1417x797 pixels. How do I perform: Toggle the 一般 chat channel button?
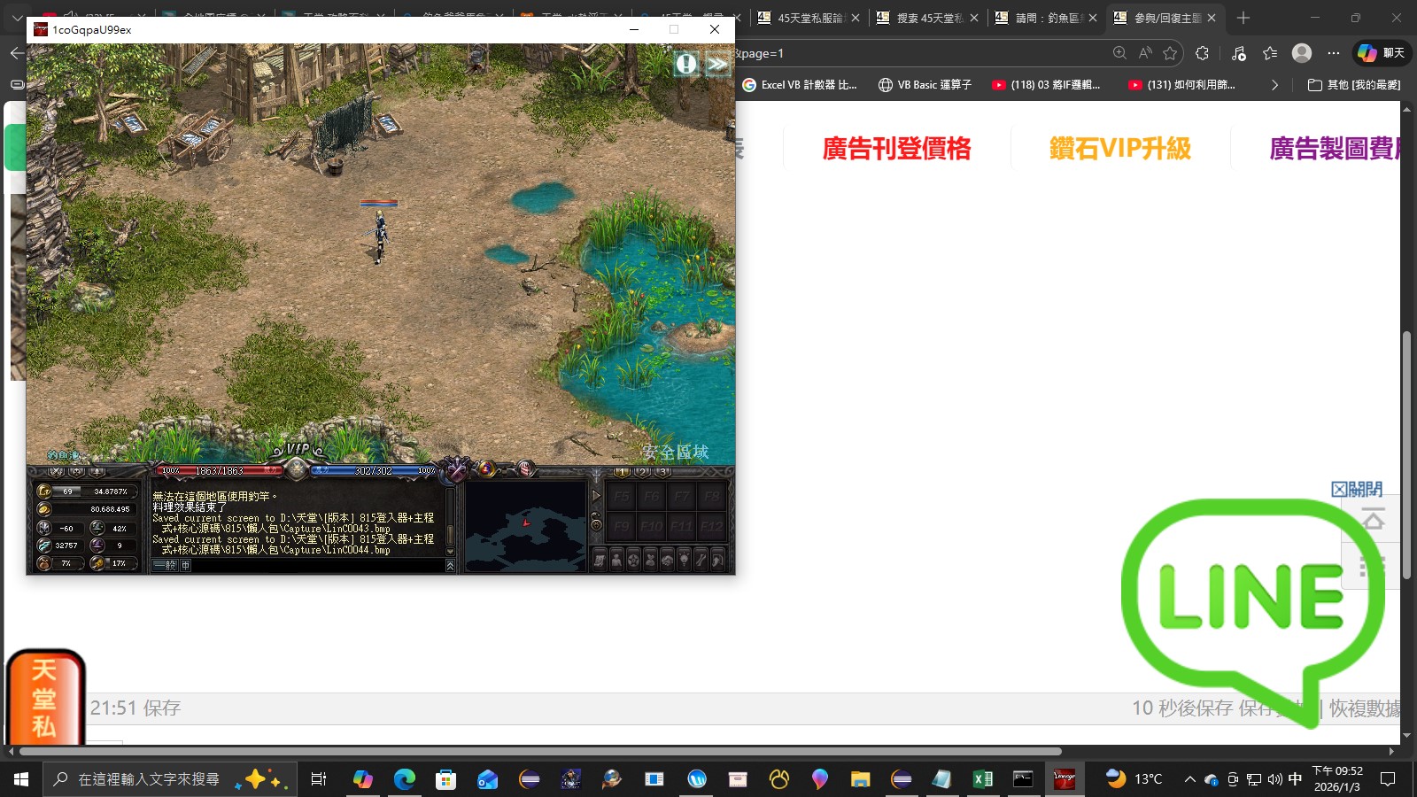[166, 565]
